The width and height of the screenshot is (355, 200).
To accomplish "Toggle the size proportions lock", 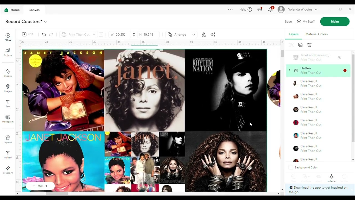I will (x=134, y=34).
